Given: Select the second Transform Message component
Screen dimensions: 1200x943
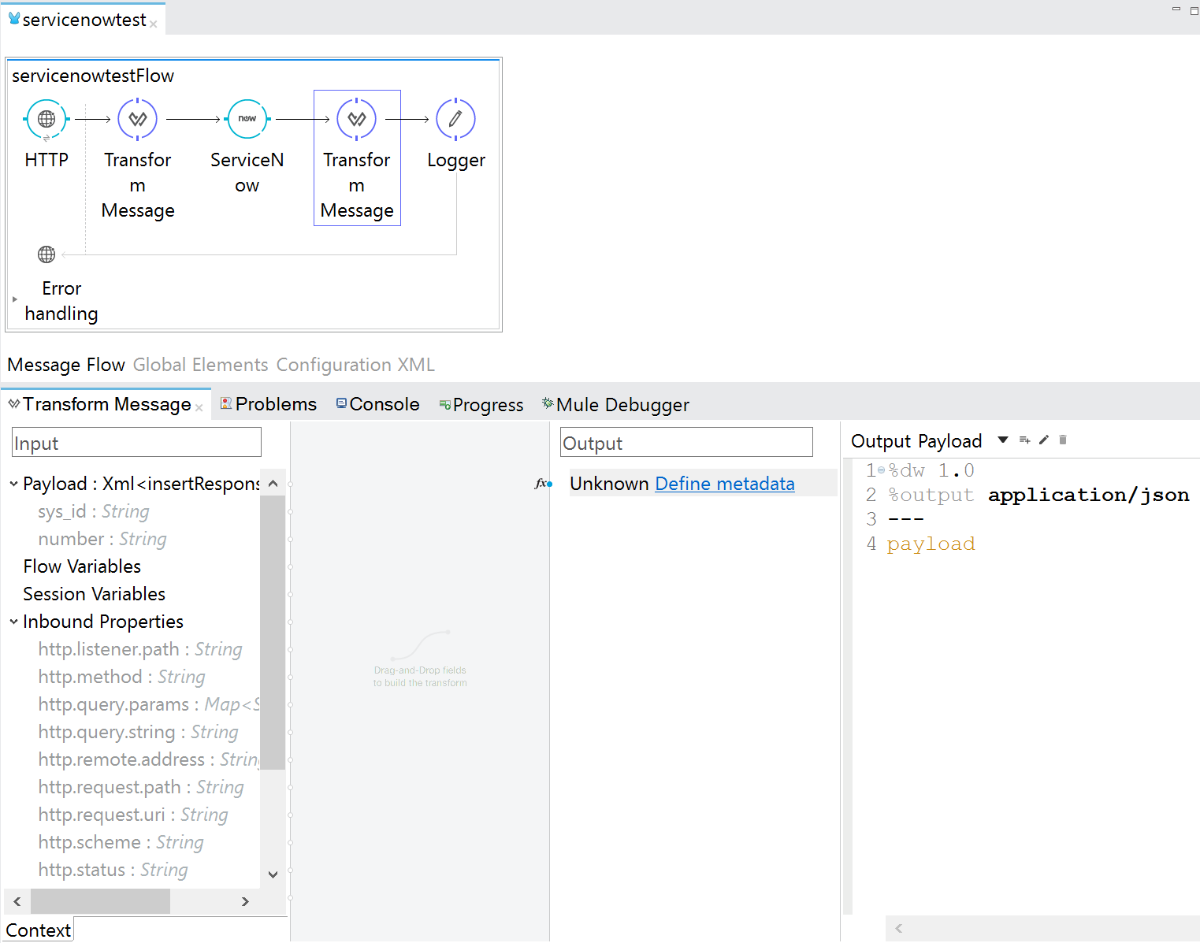Looking at the screenshot, I should click(357, 120).
